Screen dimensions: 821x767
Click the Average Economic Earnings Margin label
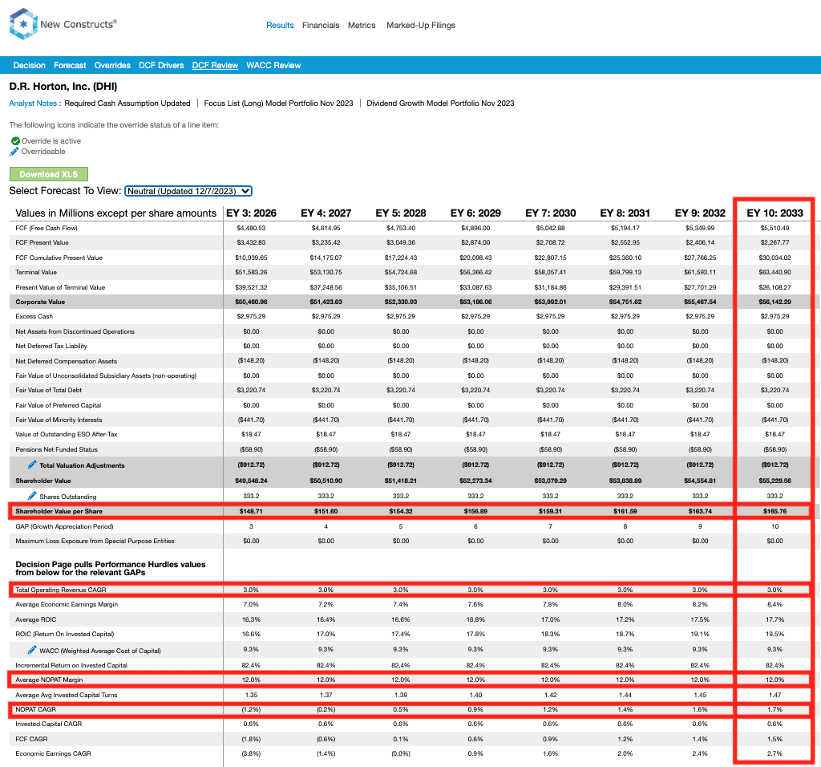[67, 605]
